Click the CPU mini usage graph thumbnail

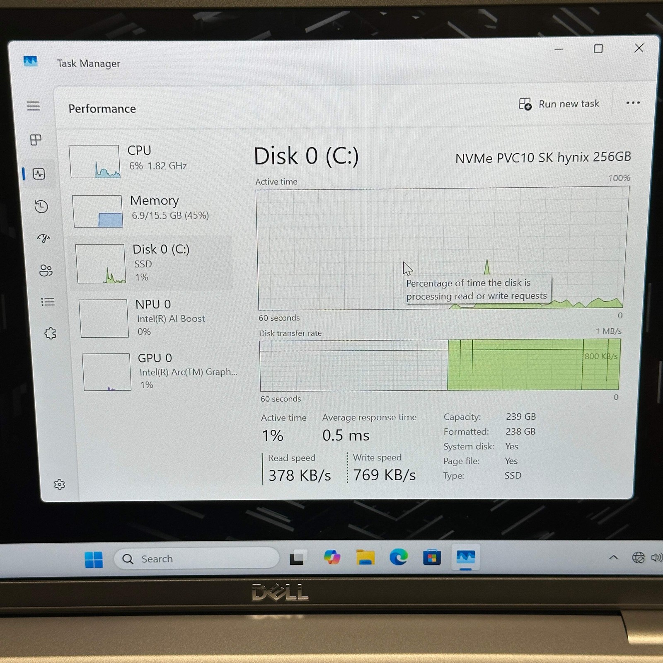94,161
